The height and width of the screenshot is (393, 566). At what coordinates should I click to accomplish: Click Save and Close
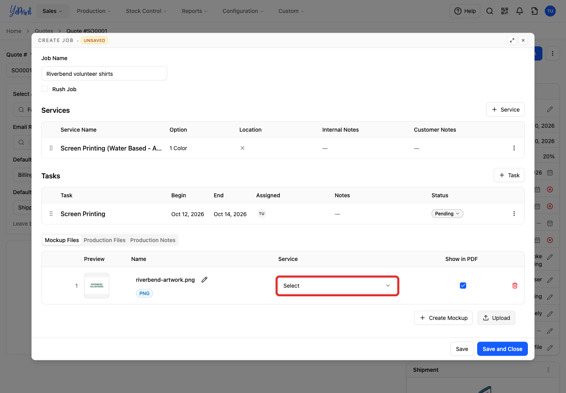[x=502, y=349]
